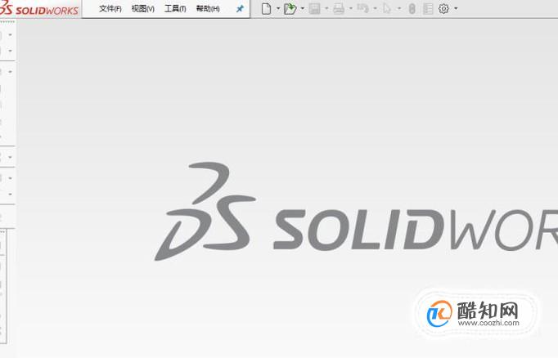Click the greyed-out Undo icon

[363, 8]
